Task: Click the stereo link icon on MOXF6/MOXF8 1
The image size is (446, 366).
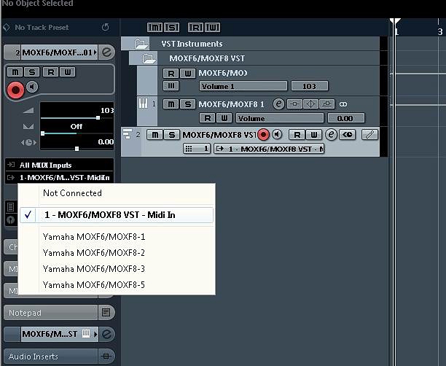Action: coord(343,104)
